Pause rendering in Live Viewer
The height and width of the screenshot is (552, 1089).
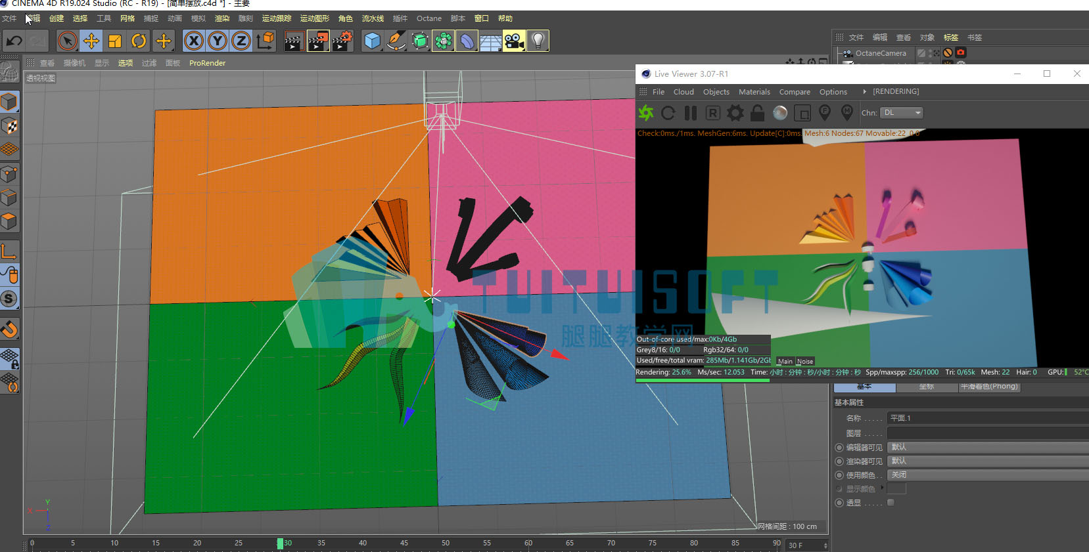click(691, 113)
